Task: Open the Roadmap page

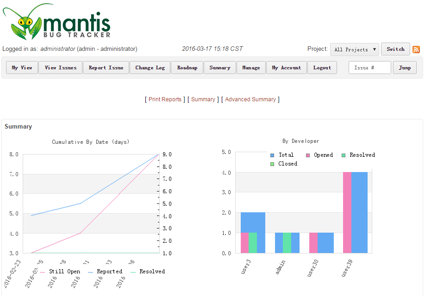Action: [x=187, y=68]
